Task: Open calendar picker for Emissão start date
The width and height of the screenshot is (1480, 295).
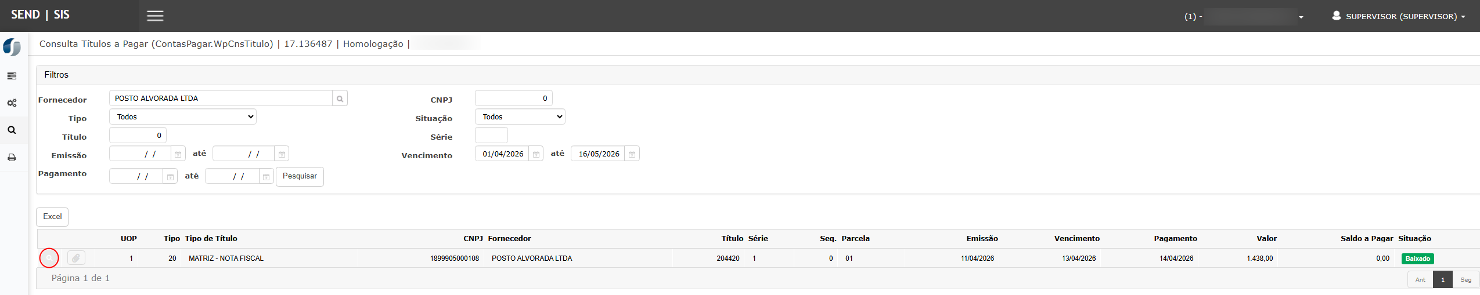Action: pos(178,154)
